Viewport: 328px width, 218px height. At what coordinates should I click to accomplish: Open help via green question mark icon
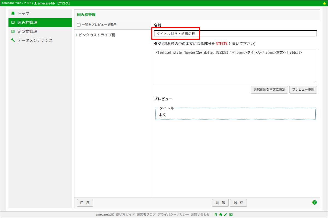[314, 202]
